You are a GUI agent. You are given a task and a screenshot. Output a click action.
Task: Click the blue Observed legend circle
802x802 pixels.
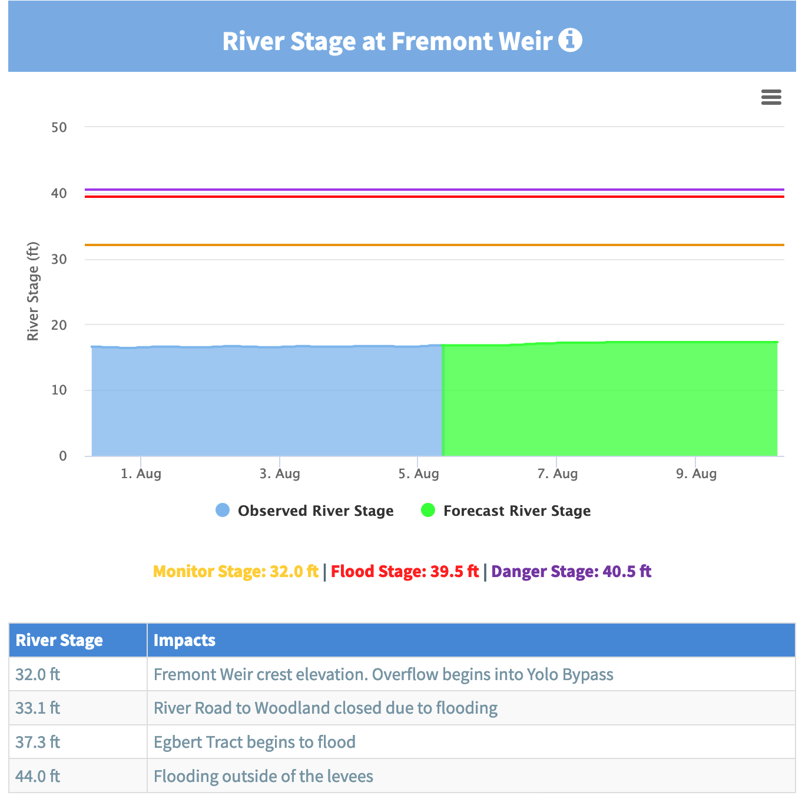[223, 511]
